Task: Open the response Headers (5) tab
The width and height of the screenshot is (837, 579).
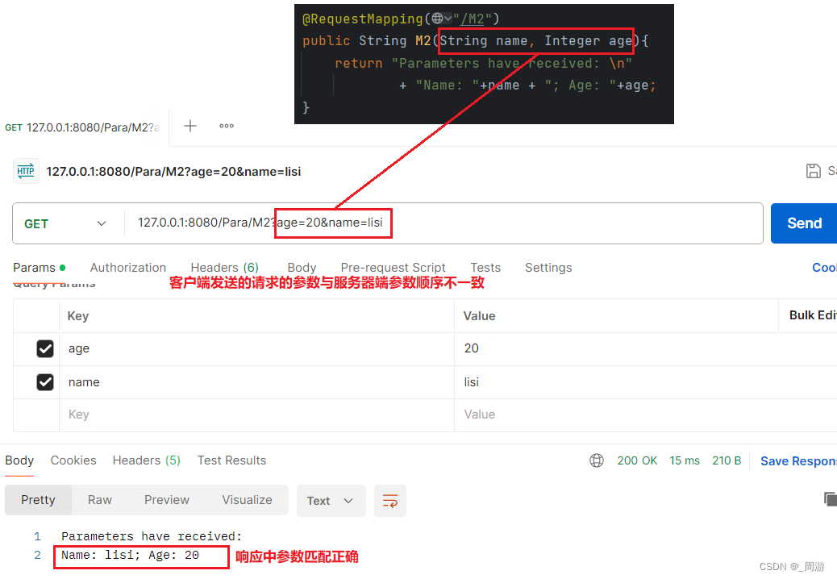Action: tap(146, 460)
